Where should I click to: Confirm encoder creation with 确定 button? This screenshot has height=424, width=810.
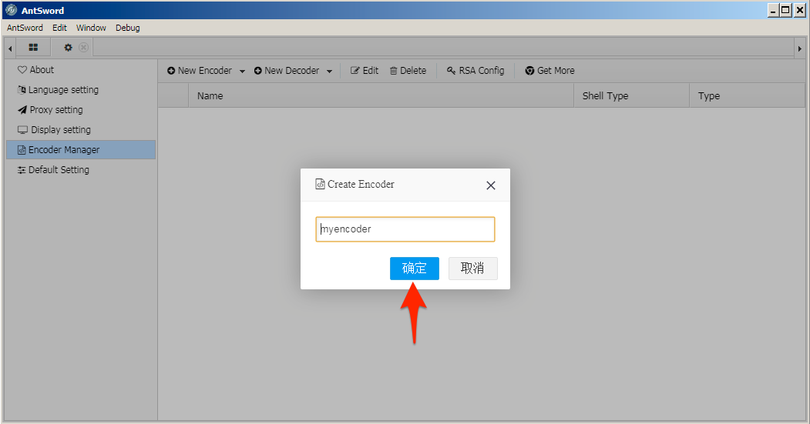tap(415, 269)
